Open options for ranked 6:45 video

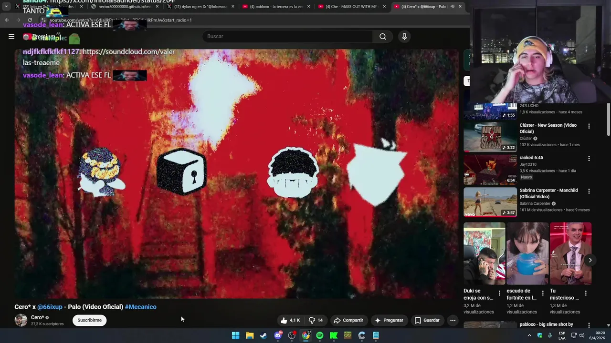coord(589,159)
